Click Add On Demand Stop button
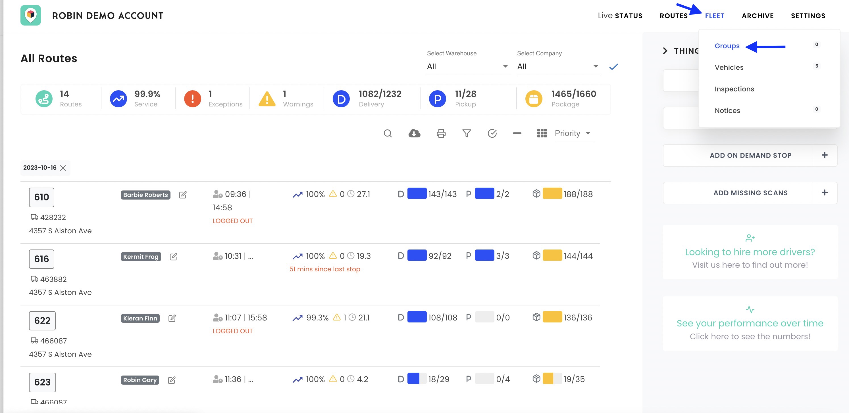The image size is (849, 413). [x=750, y=156]
